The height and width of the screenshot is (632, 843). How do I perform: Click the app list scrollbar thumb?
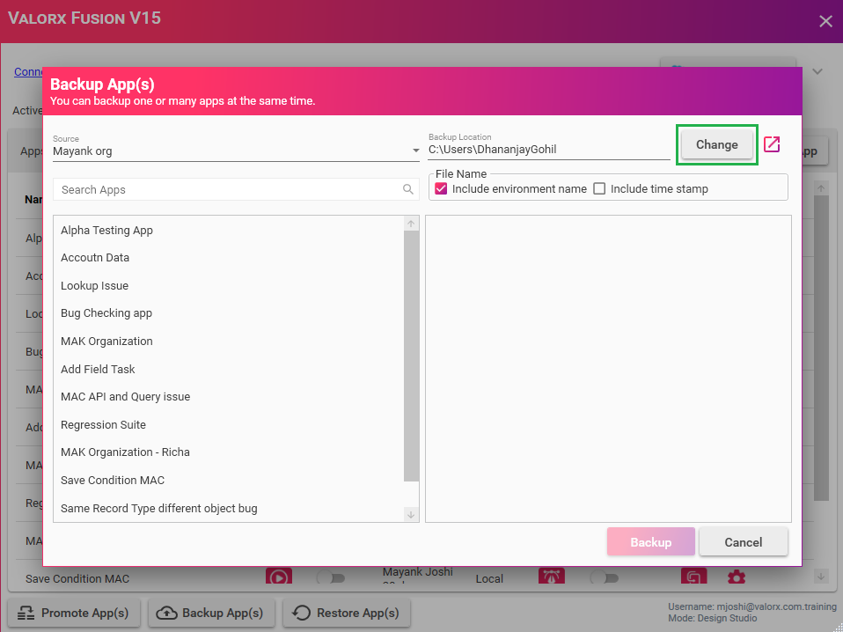(411, 356)
